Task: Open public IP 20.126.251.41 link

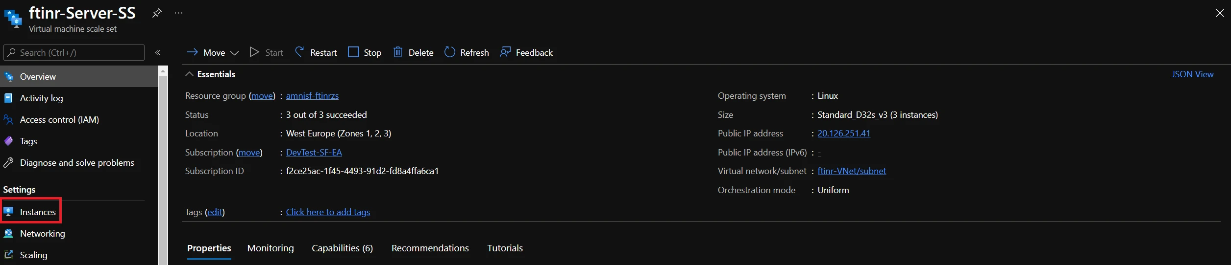Action: [844, 133]
